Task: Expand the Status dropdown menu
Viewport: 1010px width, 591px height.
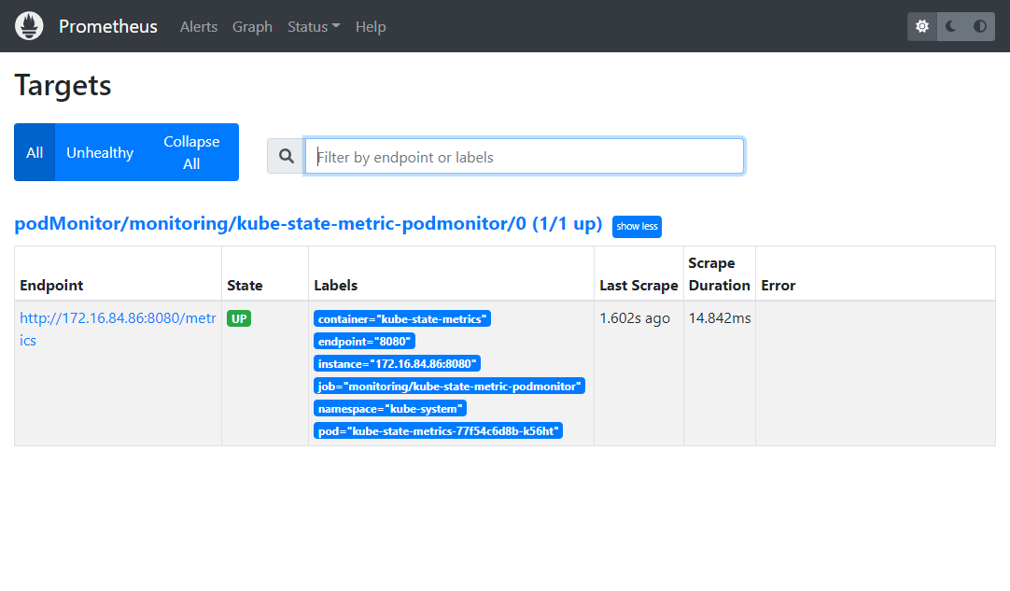Action: click(x=313, y=27)
